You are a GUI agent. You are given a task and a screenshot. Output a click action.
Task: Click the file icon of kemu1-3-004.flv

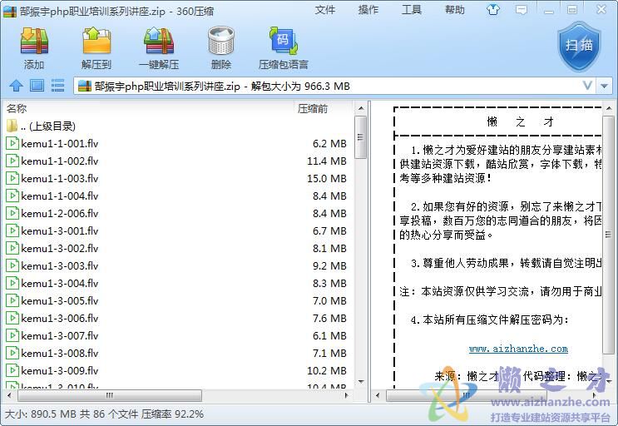pyautogui.click(x=12, y=284)
